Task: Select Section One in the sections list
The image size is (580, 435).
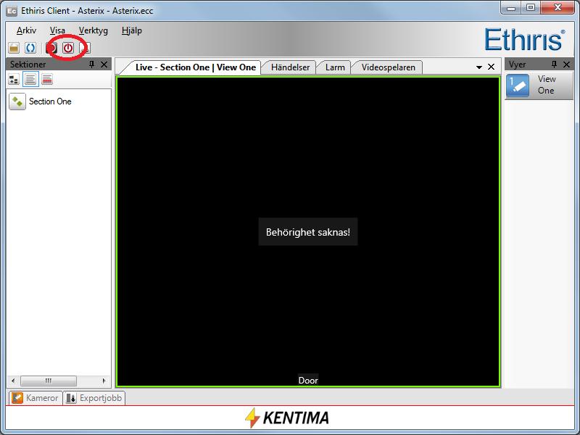Action: (x=50, y=101)
